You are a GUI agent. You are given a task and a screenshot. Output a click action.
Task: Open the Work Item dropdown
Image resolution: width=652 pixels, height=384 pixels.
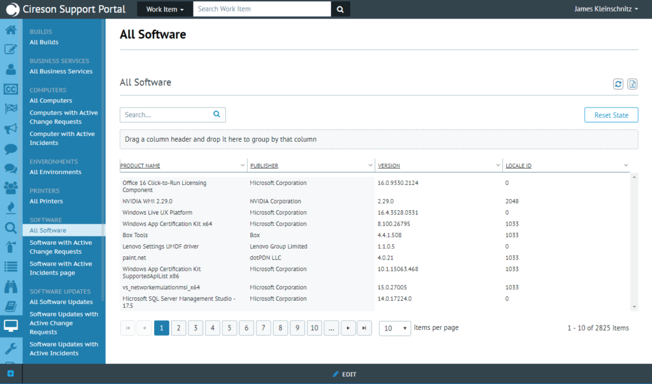pyautogui.click(x=165, y=9)
